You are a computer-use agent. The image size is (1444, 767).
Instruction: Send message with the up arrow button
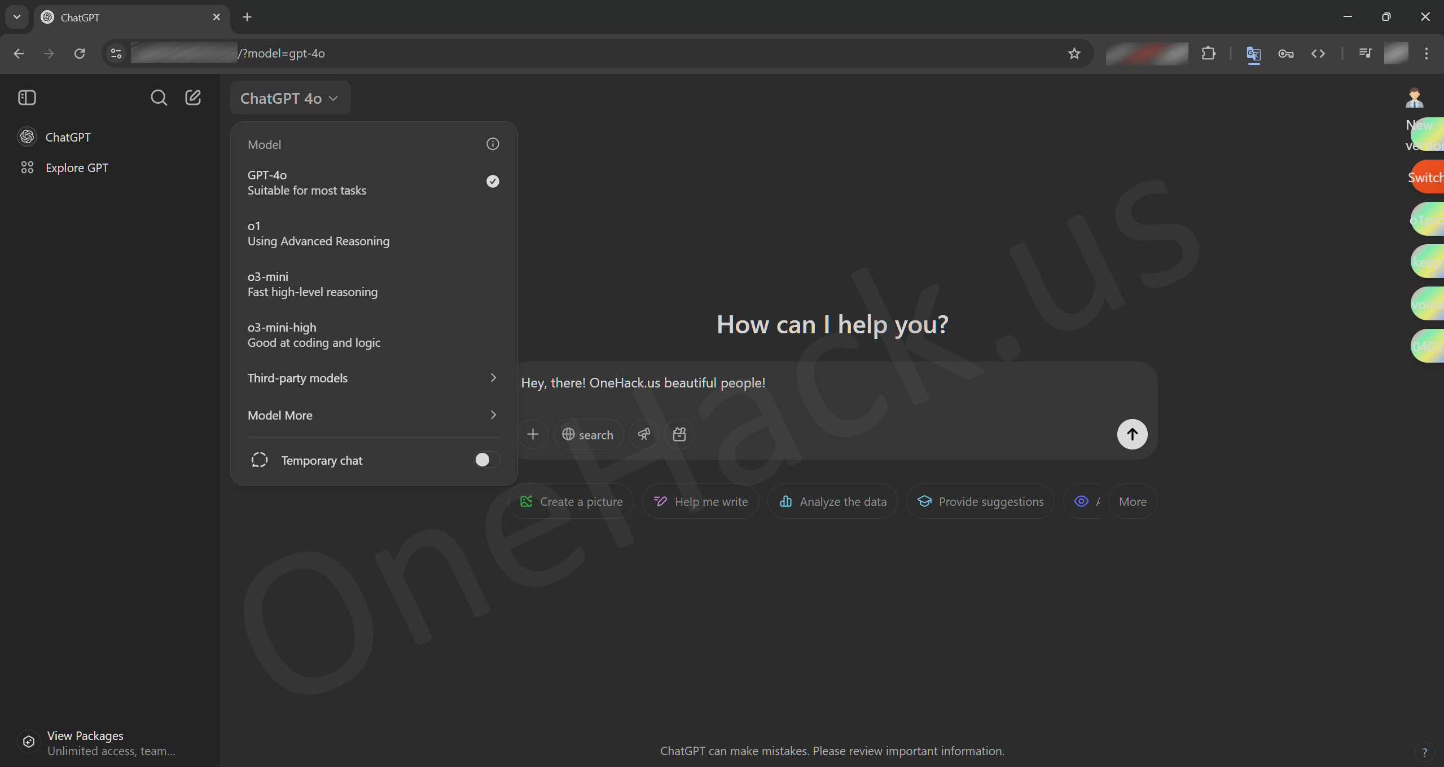pos(1132,434)
